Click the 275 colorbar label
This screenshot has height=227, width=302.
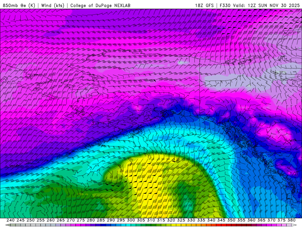pyautogui.click(x=81, y=220)
